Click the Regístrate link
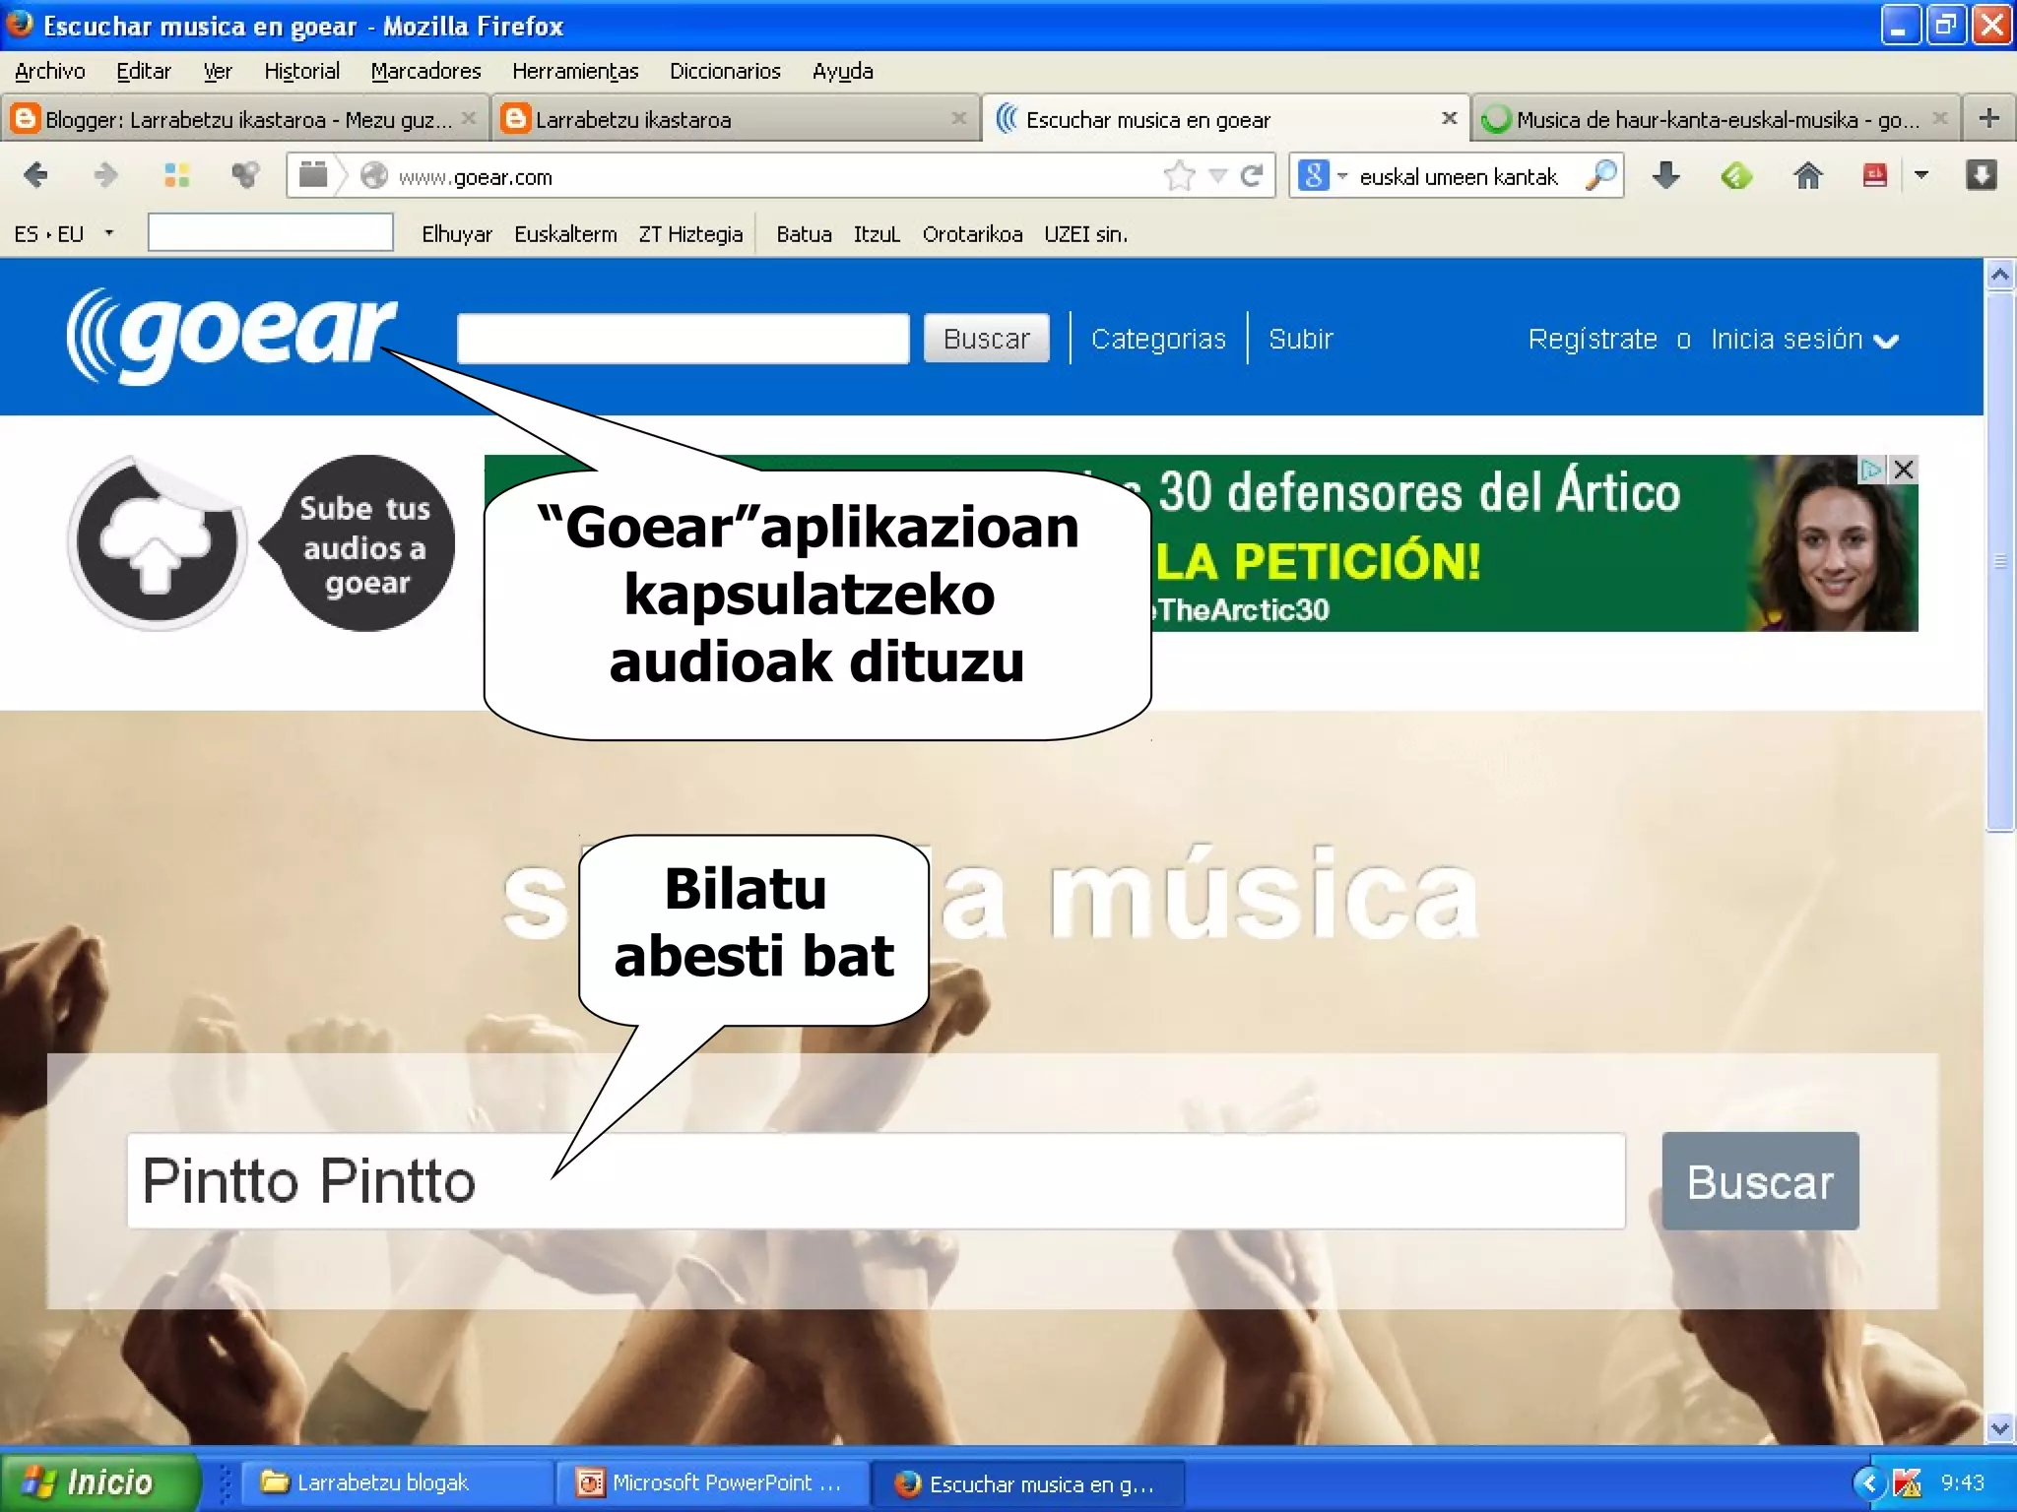Viewport: 2017px width, 1512px height. (1593, 339)
